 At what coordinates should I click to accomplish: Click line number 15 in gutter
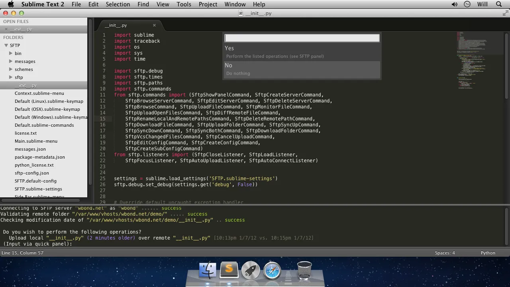tap(103, 119)
